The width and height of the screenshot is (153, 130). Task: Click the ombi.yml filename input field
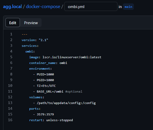tap(91, 6)
